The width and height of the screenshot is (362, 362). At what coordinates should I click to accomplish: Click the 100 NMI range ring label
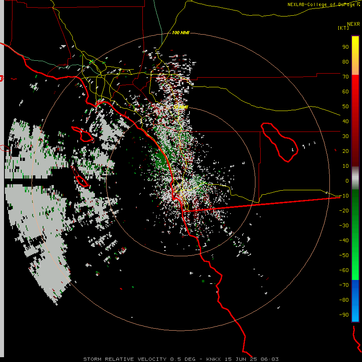[x=181, y=33]
